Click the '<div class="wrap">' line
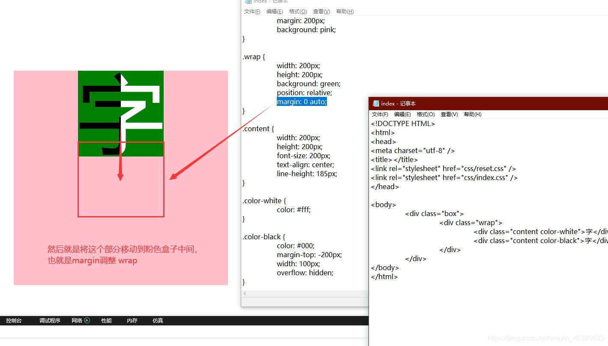The image size is (608, 346). [x=471, y=223]
